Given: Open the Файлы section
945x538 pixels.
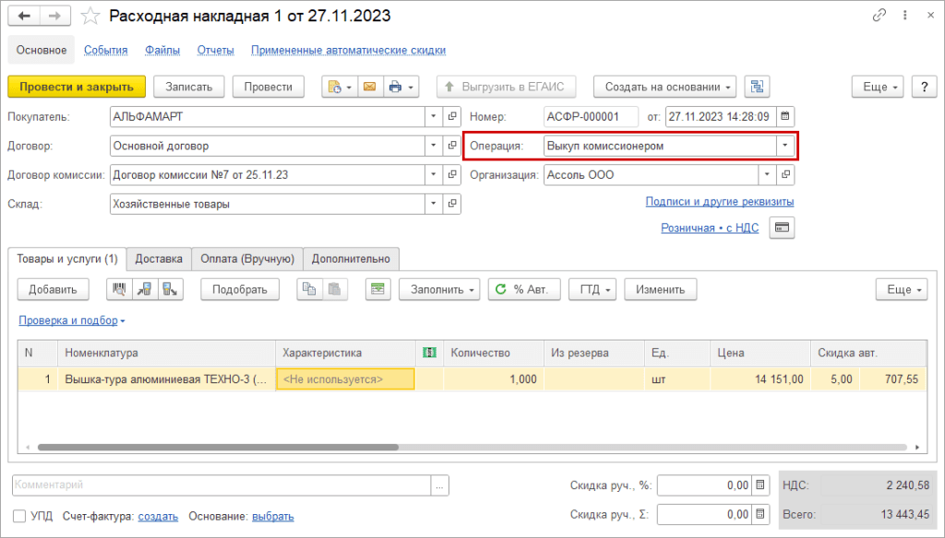Looking at the screenshot, I should pyautogui.click(x=162, y=50).
